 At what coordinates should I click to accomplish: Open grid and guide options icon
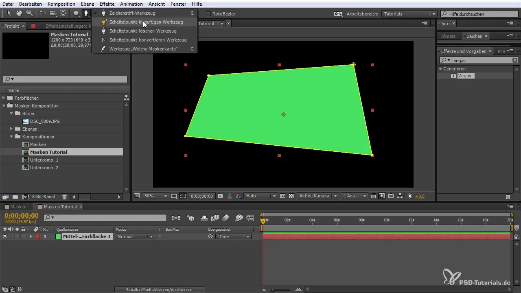(x=174, y=196)
